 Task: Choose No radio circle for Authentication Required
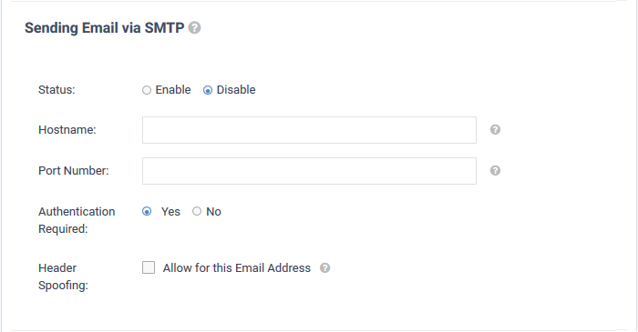[x=197, y=211]
